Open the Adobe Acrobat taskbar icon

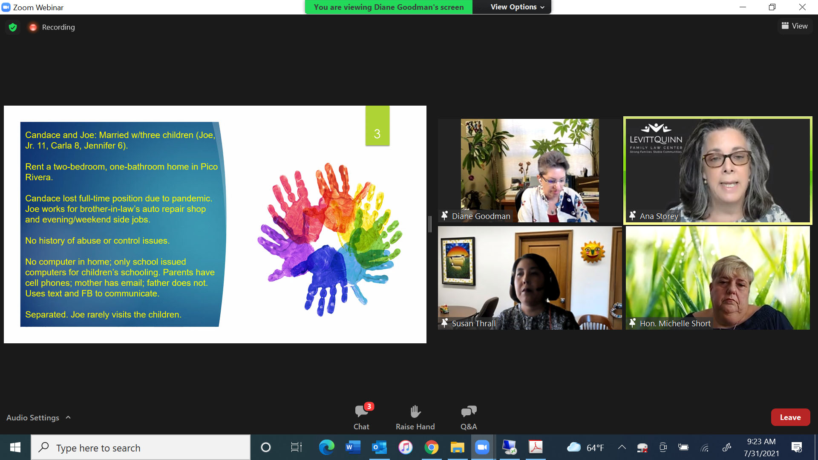click(x=536, y=447)
